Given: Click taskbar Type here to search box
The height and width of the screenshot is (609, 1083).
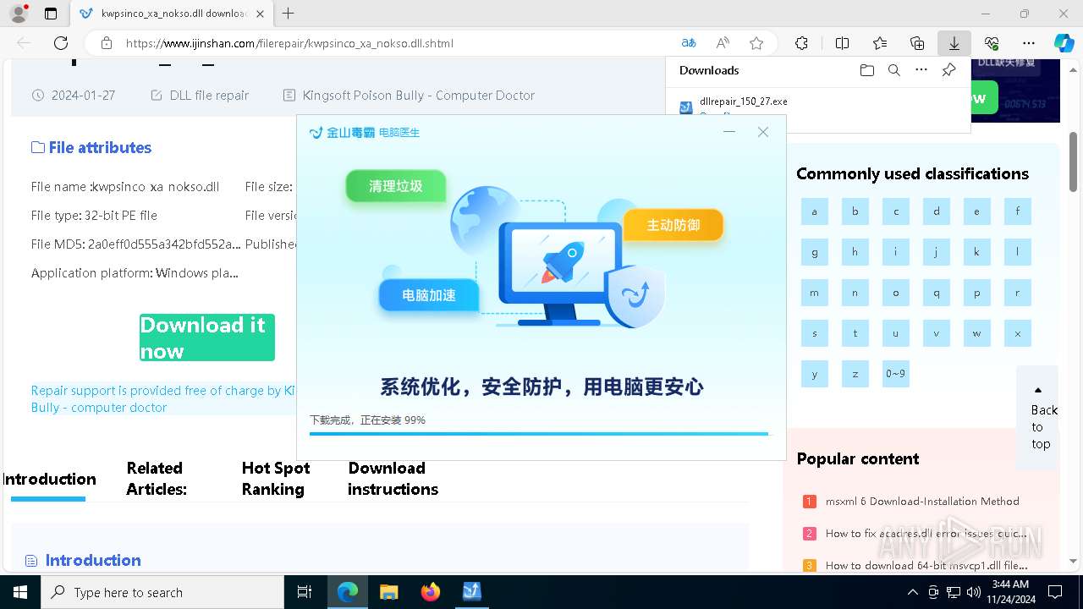Looking at the screenshot, I should point(162,592).
